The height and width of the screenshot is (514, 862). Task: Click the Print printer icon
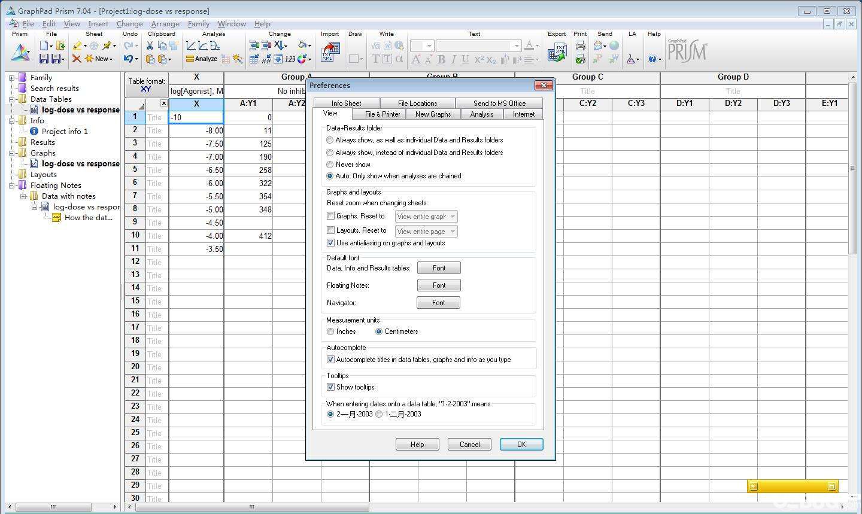click(x=580, y=45)
